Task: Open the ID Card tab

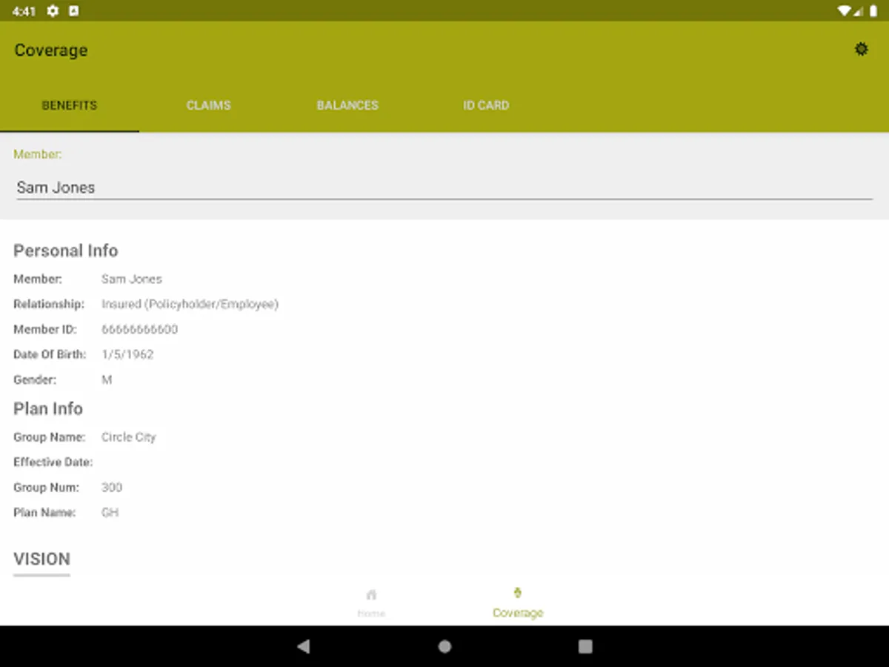Action: [486, 105]
